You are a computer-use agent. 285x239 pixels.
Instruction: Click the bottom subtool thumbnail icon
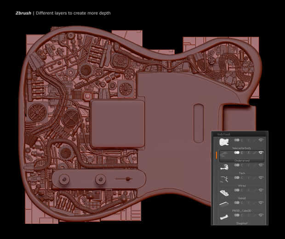(224, 217)
